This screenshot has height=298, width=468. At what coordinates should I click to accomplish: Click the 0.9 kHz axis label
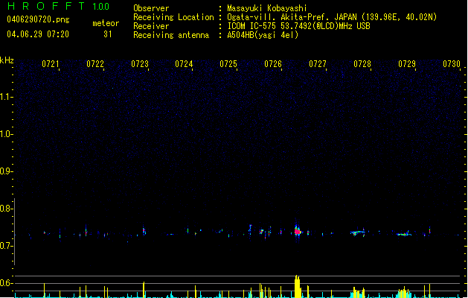(x=6, y=171)
